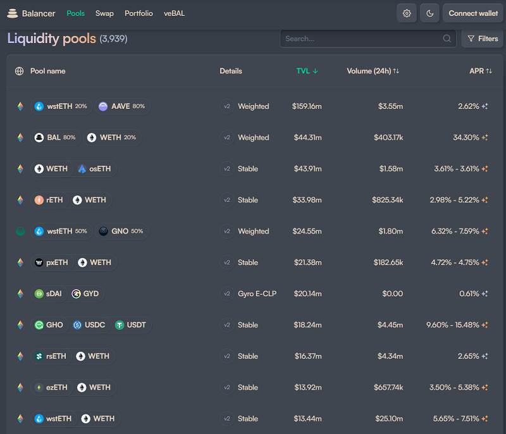Click TVL value $159.16m
Viewport: 506px width, 434px height.
point(307,106)
